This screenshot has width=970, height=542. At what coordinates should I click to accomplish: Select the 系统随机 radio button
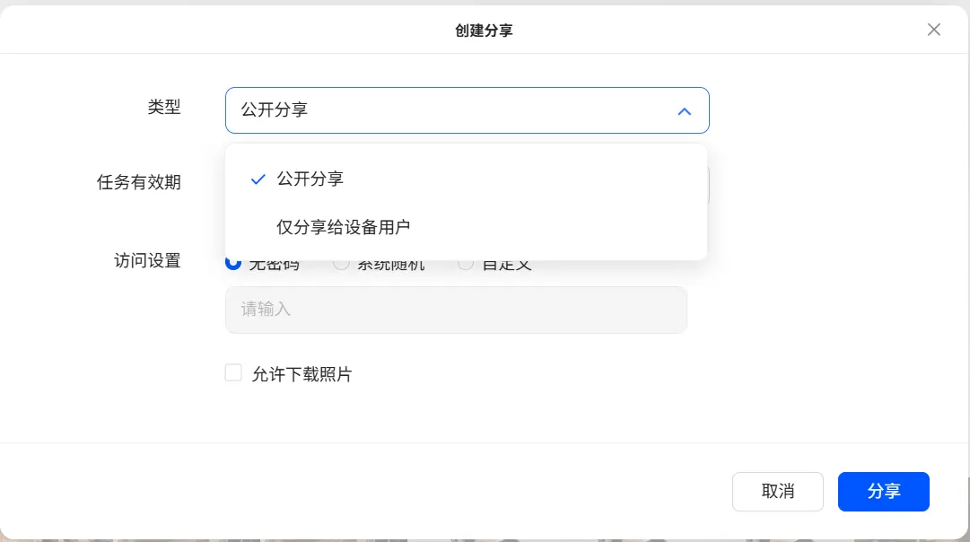(x=341, y=265)
